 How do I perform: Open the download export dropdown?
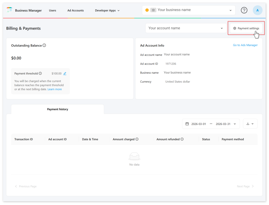pos(250,124)
